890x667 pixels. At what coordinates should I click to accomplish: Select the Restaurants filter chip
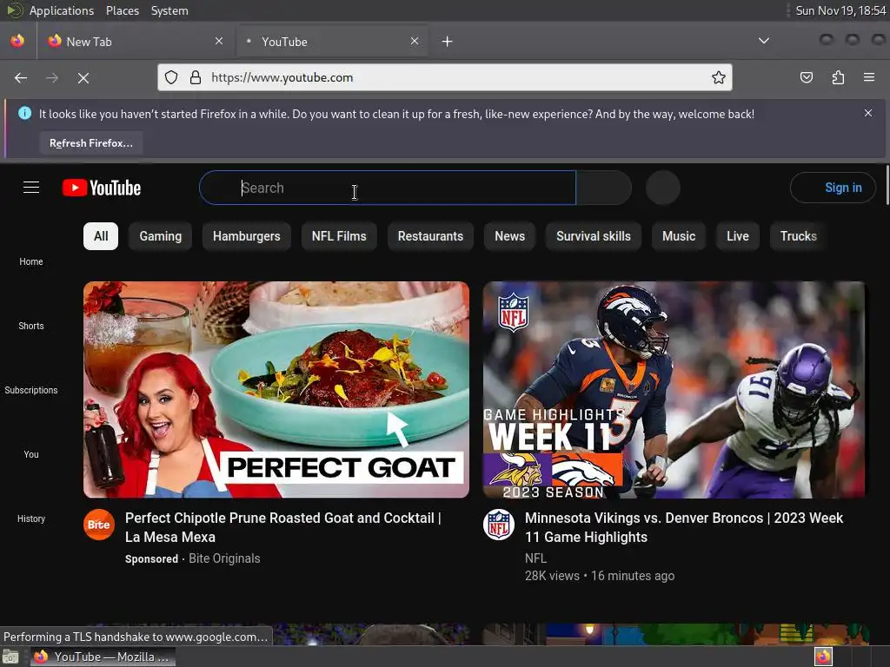(x=430, y=236)
